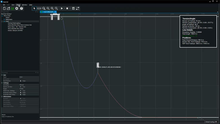
Task: Toggle the Send to 3D View checkbox
Action: click(x=21, y=87)
